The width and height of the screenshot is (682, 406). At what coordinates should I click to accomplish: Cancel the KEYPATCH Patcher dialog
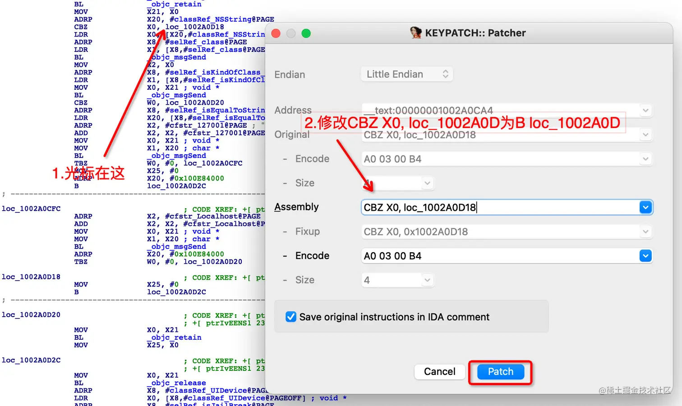(439, 372)
